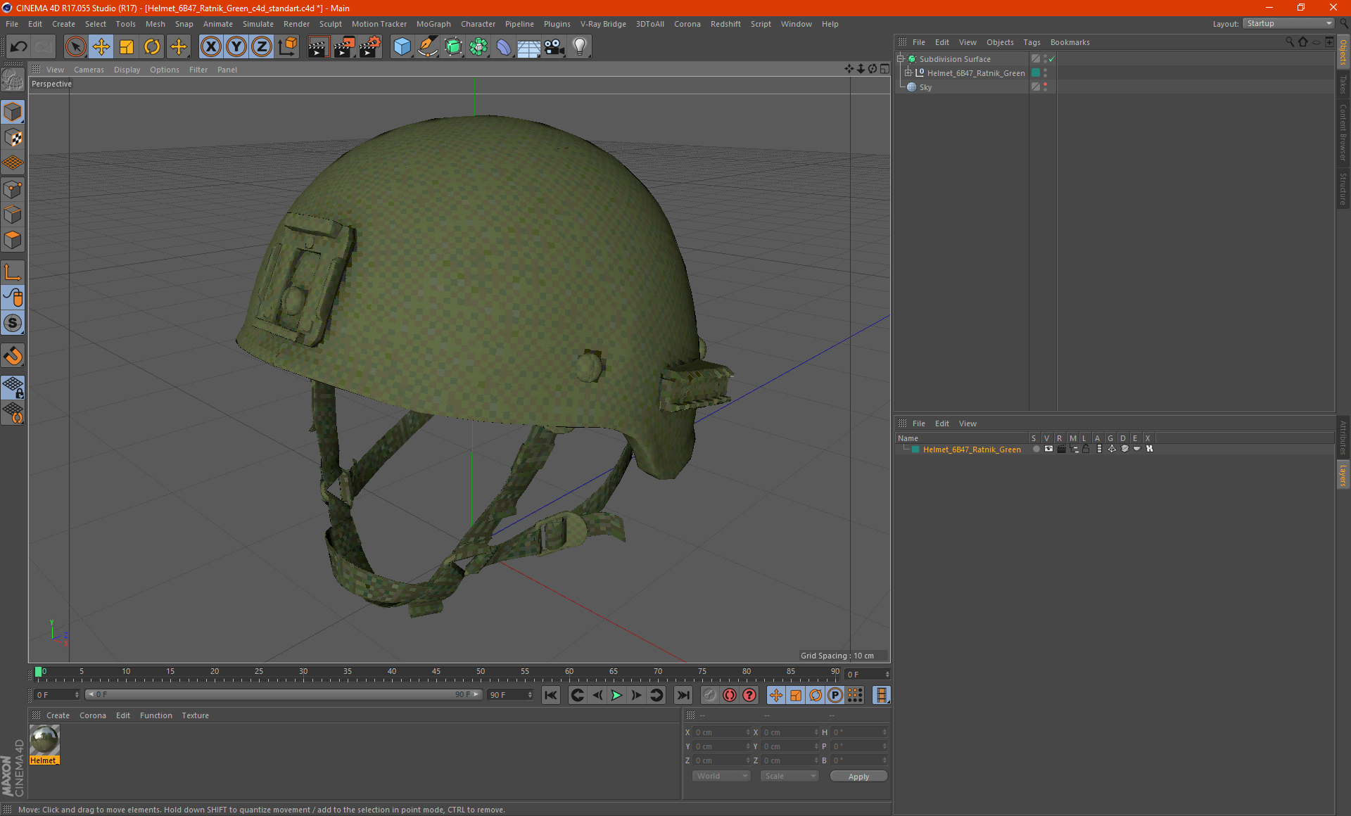Activate the Move tool in top toolbar
Screen dimensions: 1351x816
tap(101, 47)
